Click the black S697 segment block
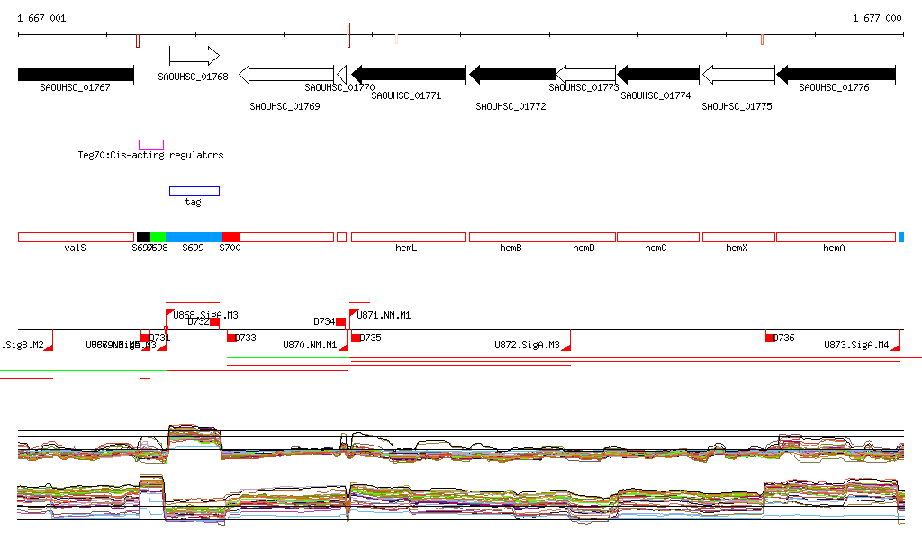The height and width of the screenshot is (550, 922). click(x=143, y=238)
